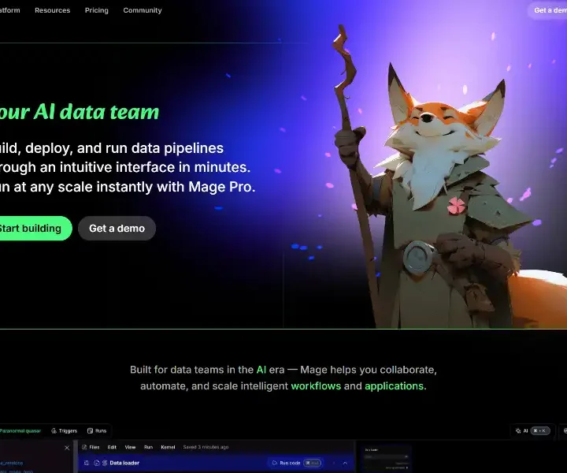
Task: Open the Triggers tab label
Action: [68, 430]
